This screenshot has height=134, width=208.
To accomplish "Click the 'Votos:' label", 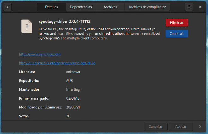I will [x=24, y=116].
